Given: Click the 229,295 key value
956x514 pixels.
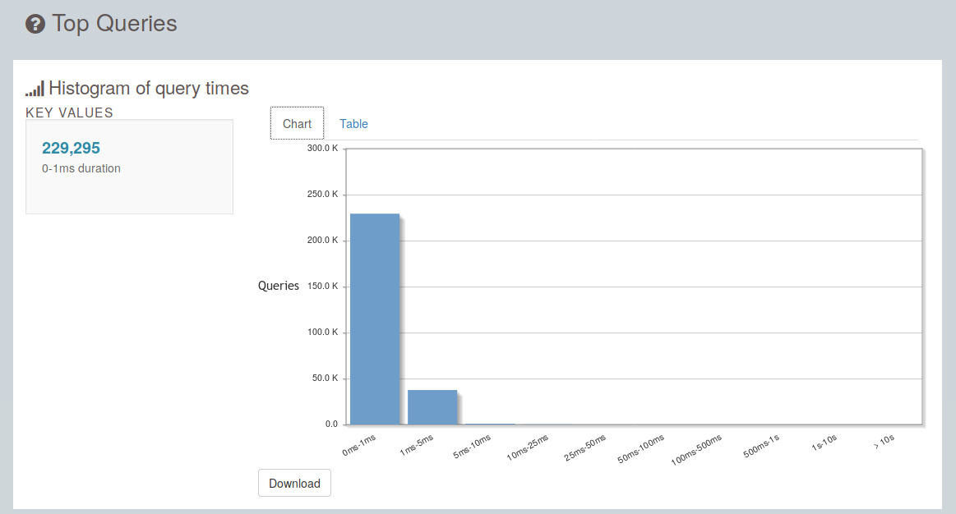Looking at the screenshot, I should coord(71,148).
